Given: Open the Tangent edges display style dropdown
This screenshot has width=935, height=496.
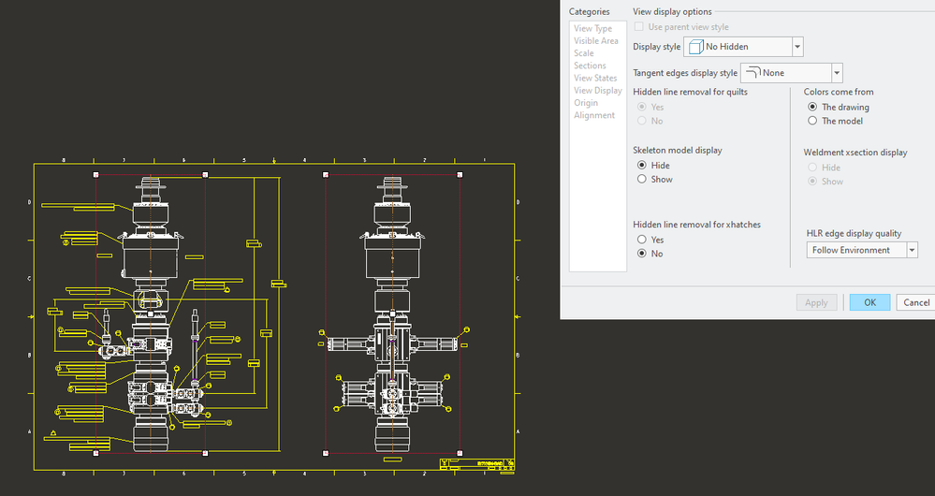Looking at the screenshot, I should pos(791,73).
